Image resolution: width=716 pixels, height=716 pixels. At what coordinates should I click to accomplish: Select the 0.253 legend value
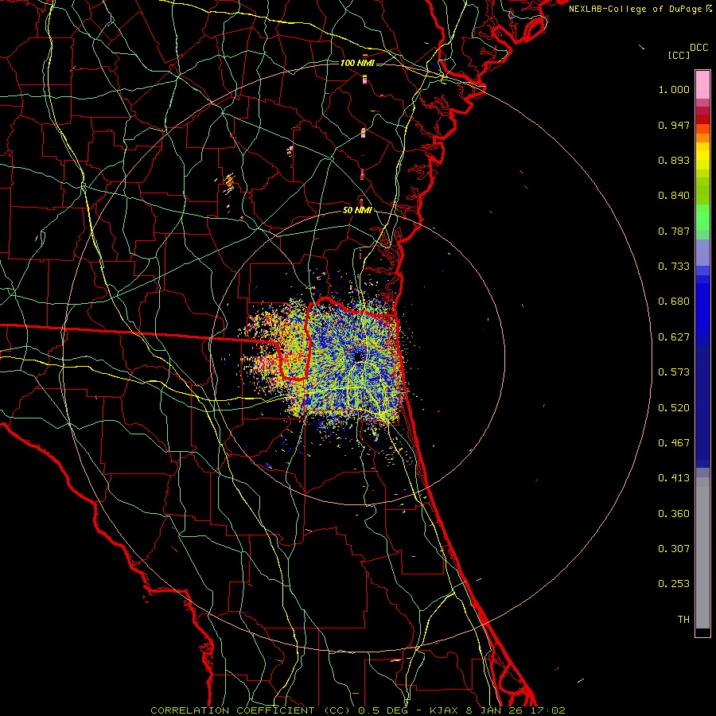coord(674,584)
